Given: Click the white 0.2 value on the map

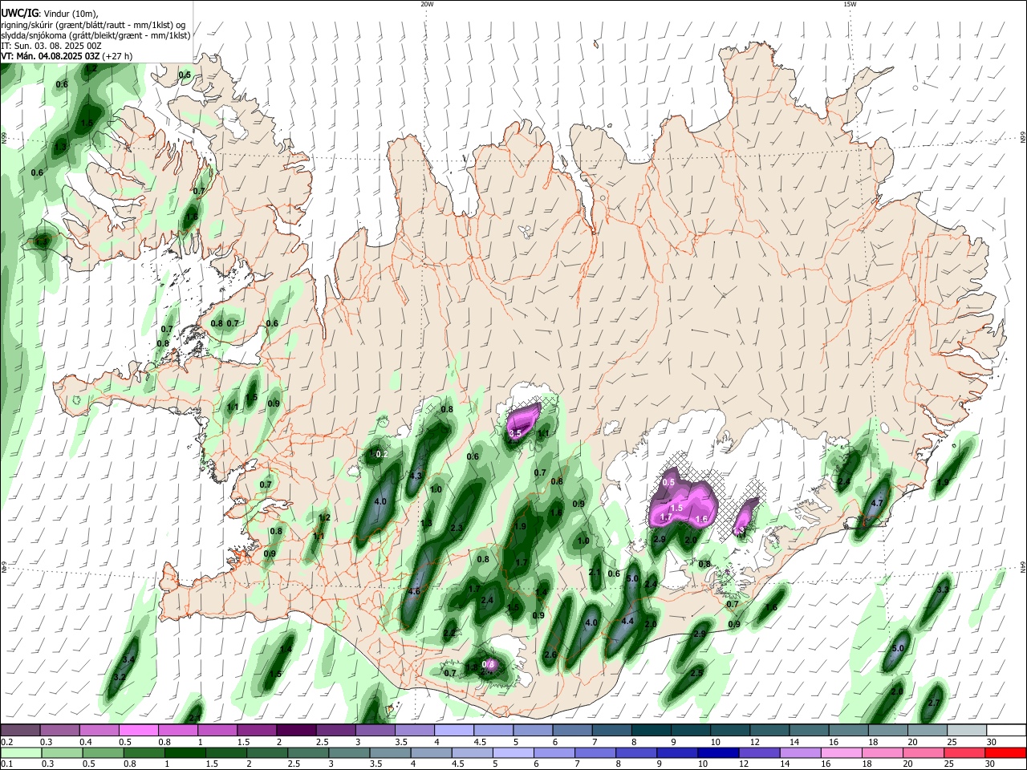Looking at the screenshot, I should tap(382, 455).
